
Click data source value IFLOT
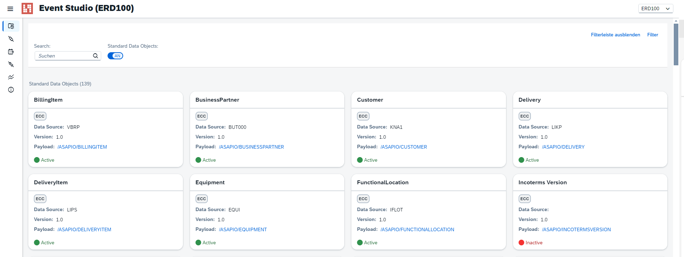[396, 210]
